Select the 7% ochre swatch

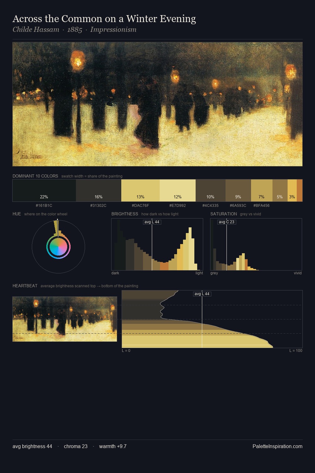point(262,190)
